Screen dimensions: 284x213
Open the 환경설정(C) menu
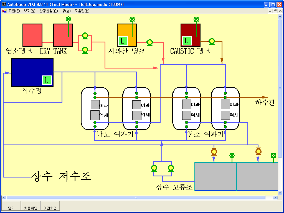49,11
